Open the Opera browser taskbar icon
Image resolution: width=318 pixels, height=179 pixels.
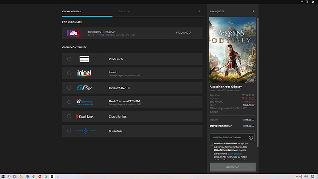tap(40, 177)
